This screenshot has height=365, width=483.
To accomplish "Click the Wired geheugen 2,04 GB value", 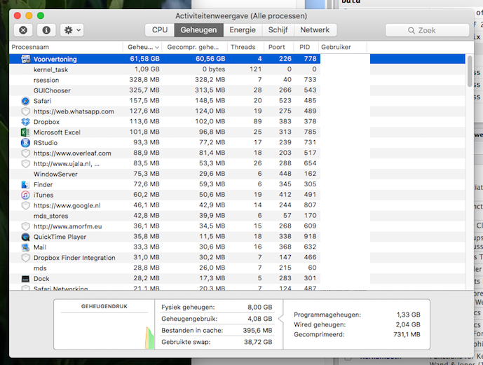I will tap(408, 324).
